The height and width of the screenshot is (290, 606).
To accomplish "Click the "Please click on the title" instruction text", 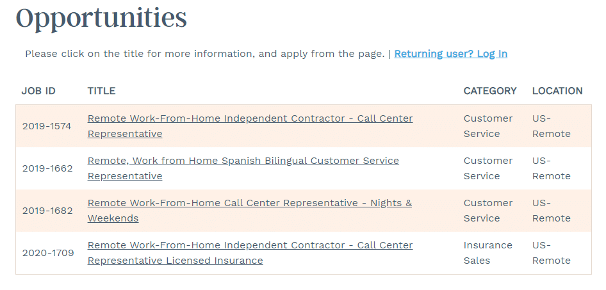I will pos(204,54).
